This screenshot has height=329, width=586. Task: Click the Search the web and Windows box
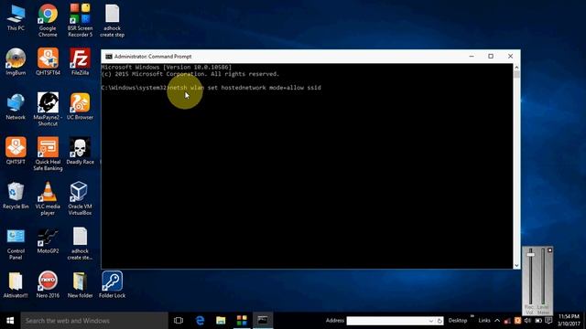coord(94,321)
